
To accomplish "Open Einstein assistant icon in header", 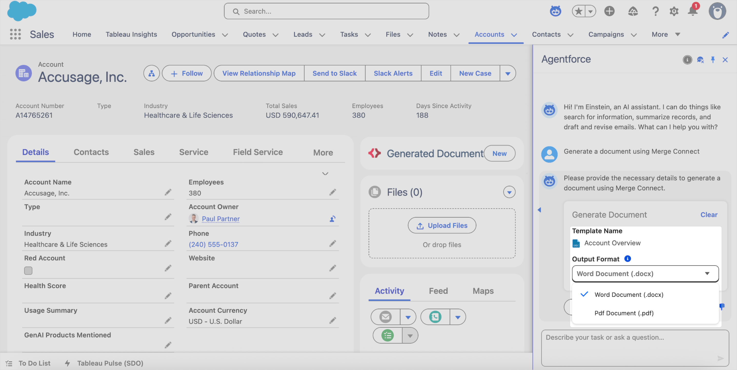I will point(555,11).
